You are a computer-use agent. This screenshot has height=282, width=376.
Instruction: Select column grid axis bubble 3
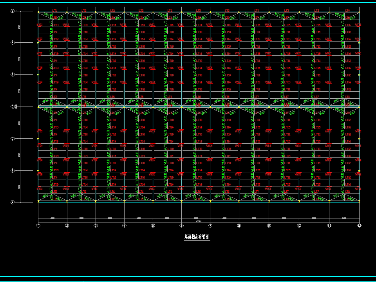[x=96, y=226]
